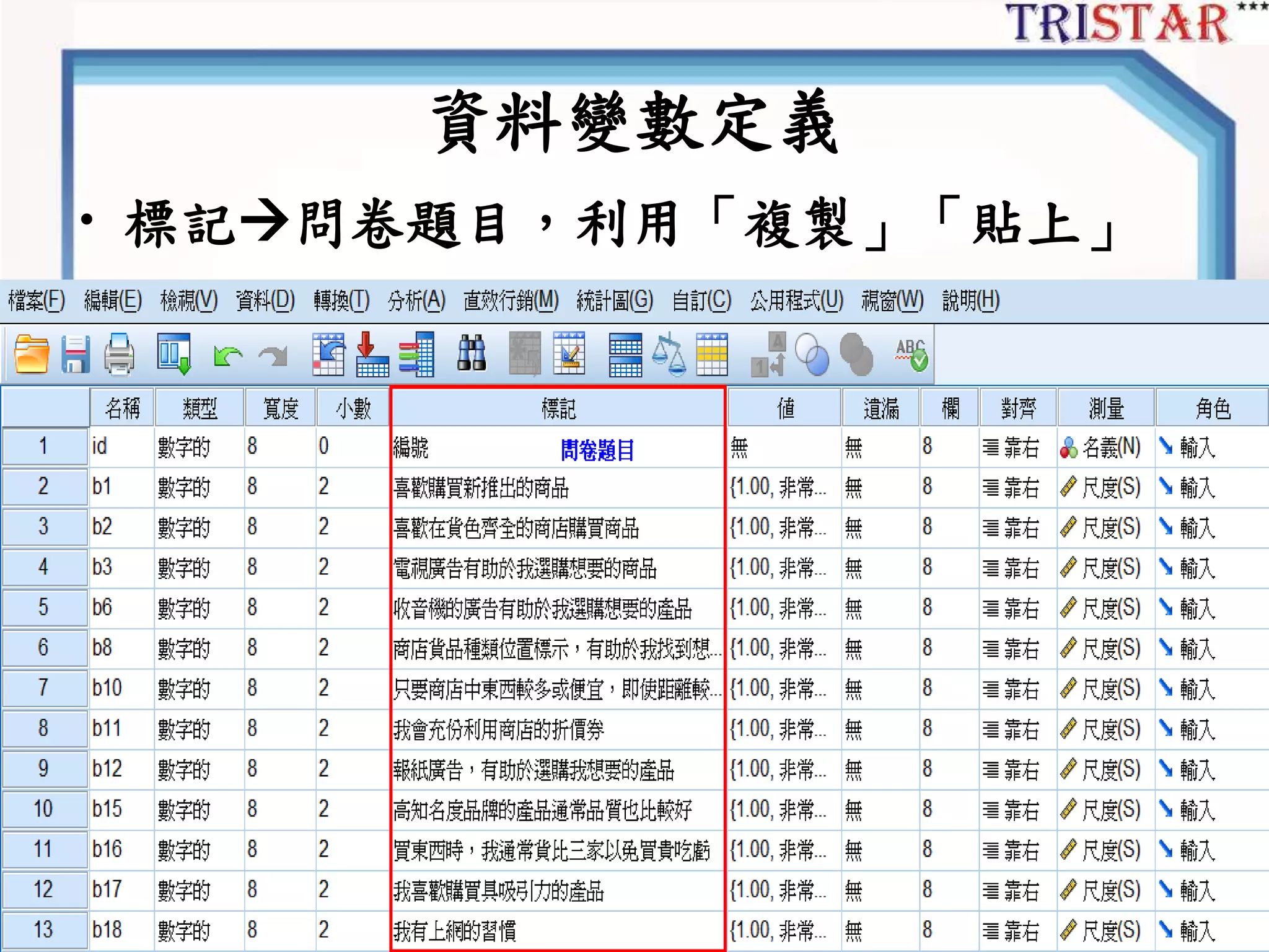Screen dimensions: 1269x952
Task: Open the 統計圖(G) menu
Action: pos(615,301)
